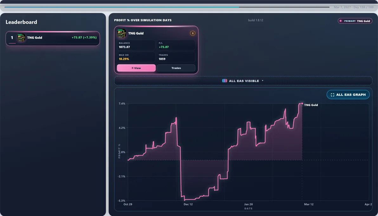Click the TNG Gold avatar in leaderboard row
Screen dimensions: 378x216
click(21, 38)
